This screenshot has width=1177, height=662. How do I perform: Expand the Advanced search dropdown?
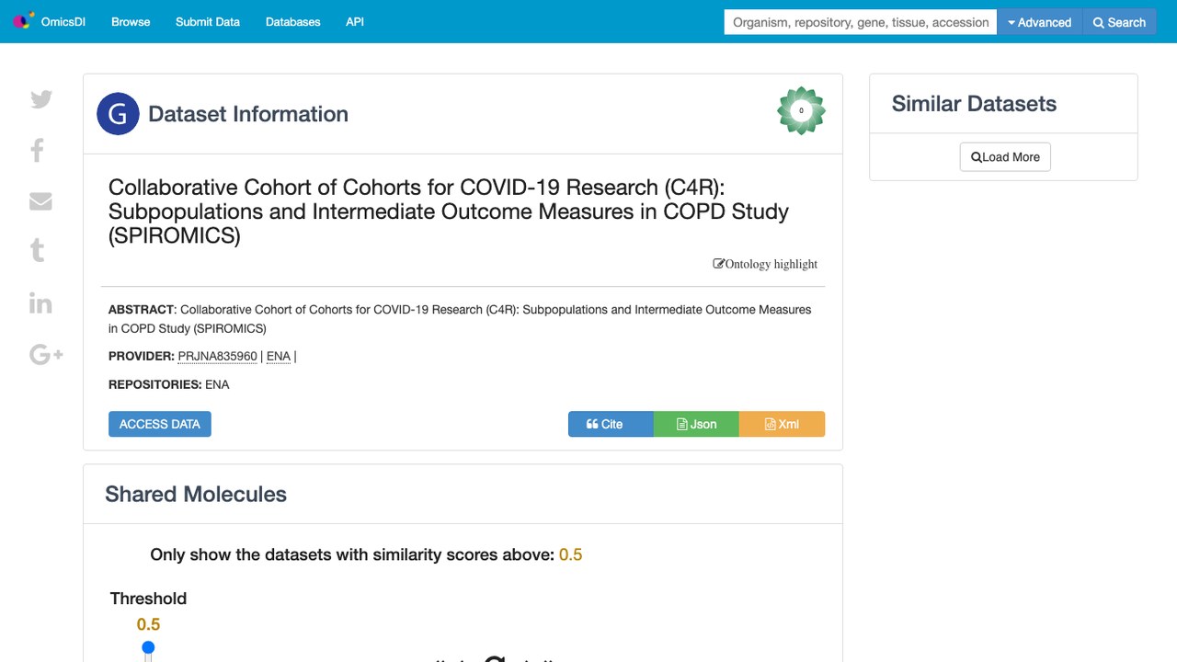coord(1040,22)
